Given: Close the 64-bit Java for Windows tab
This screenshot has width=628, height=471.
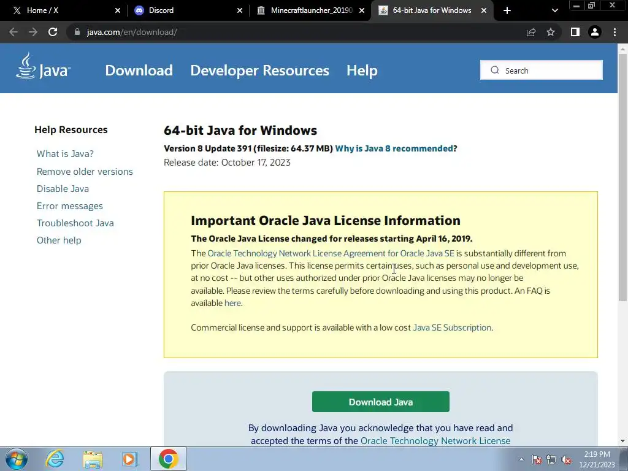Looking at the screenshot, I should click(484, 10).
